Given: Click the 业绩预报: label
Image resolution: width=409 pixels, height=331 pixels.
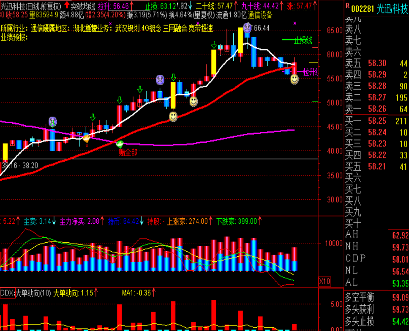Looking at the screenshot, I should point(14,38).
